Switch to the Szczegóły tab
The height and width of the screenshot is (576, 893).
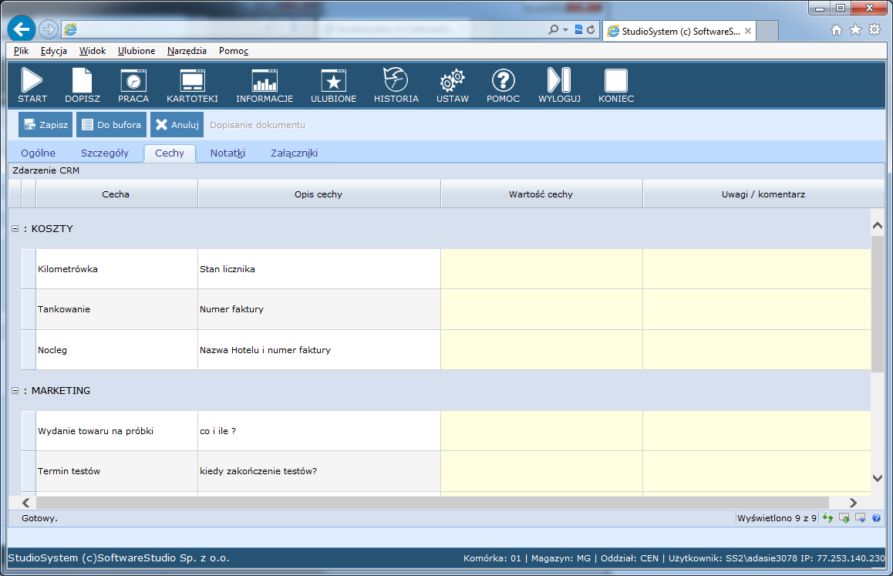[x=105, y=153]
